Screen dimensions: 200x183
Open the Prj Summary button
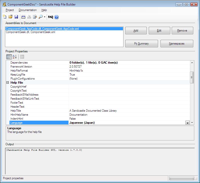coord(141,44)
